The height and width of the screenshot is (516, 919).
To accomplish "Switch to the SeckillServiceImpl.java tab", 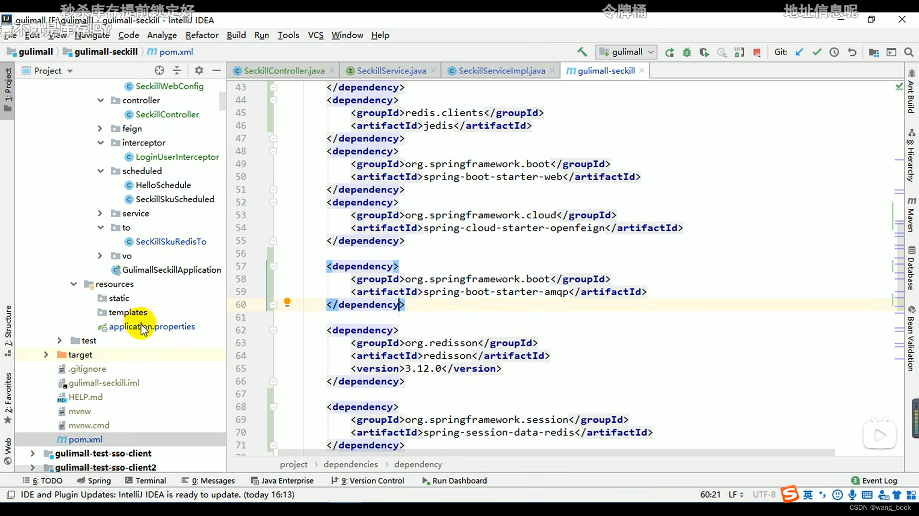I will pos(502,71).
